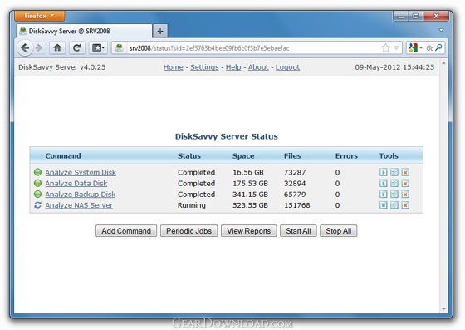The height and width of the screenshot is (330, 465).
Task: Bookmark this page with the star icon
Action: tap(385, 47)
